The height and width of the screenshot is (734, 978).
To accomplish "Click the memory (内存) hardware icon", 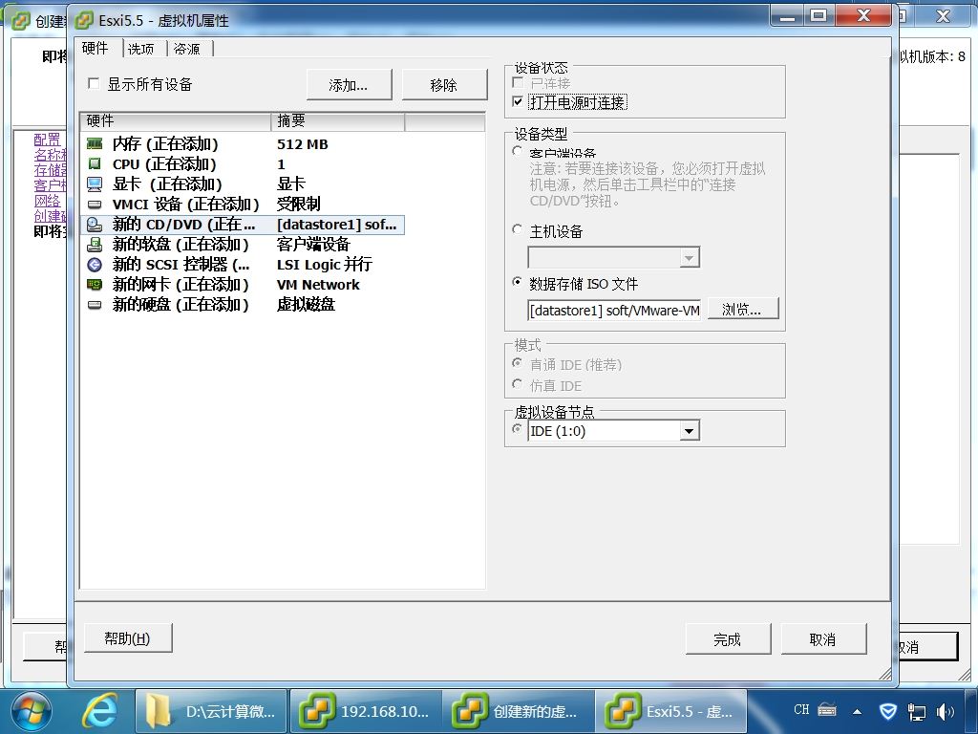I will [95, 144].
